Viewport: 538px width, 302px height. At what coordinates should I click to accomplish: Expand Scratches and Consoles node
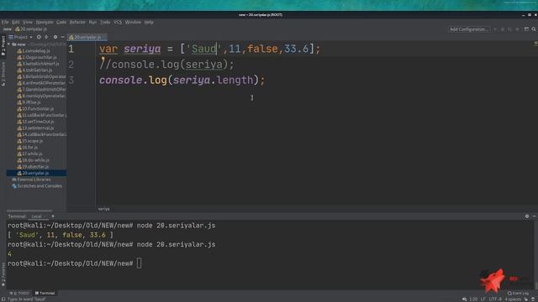coord(37,186)
